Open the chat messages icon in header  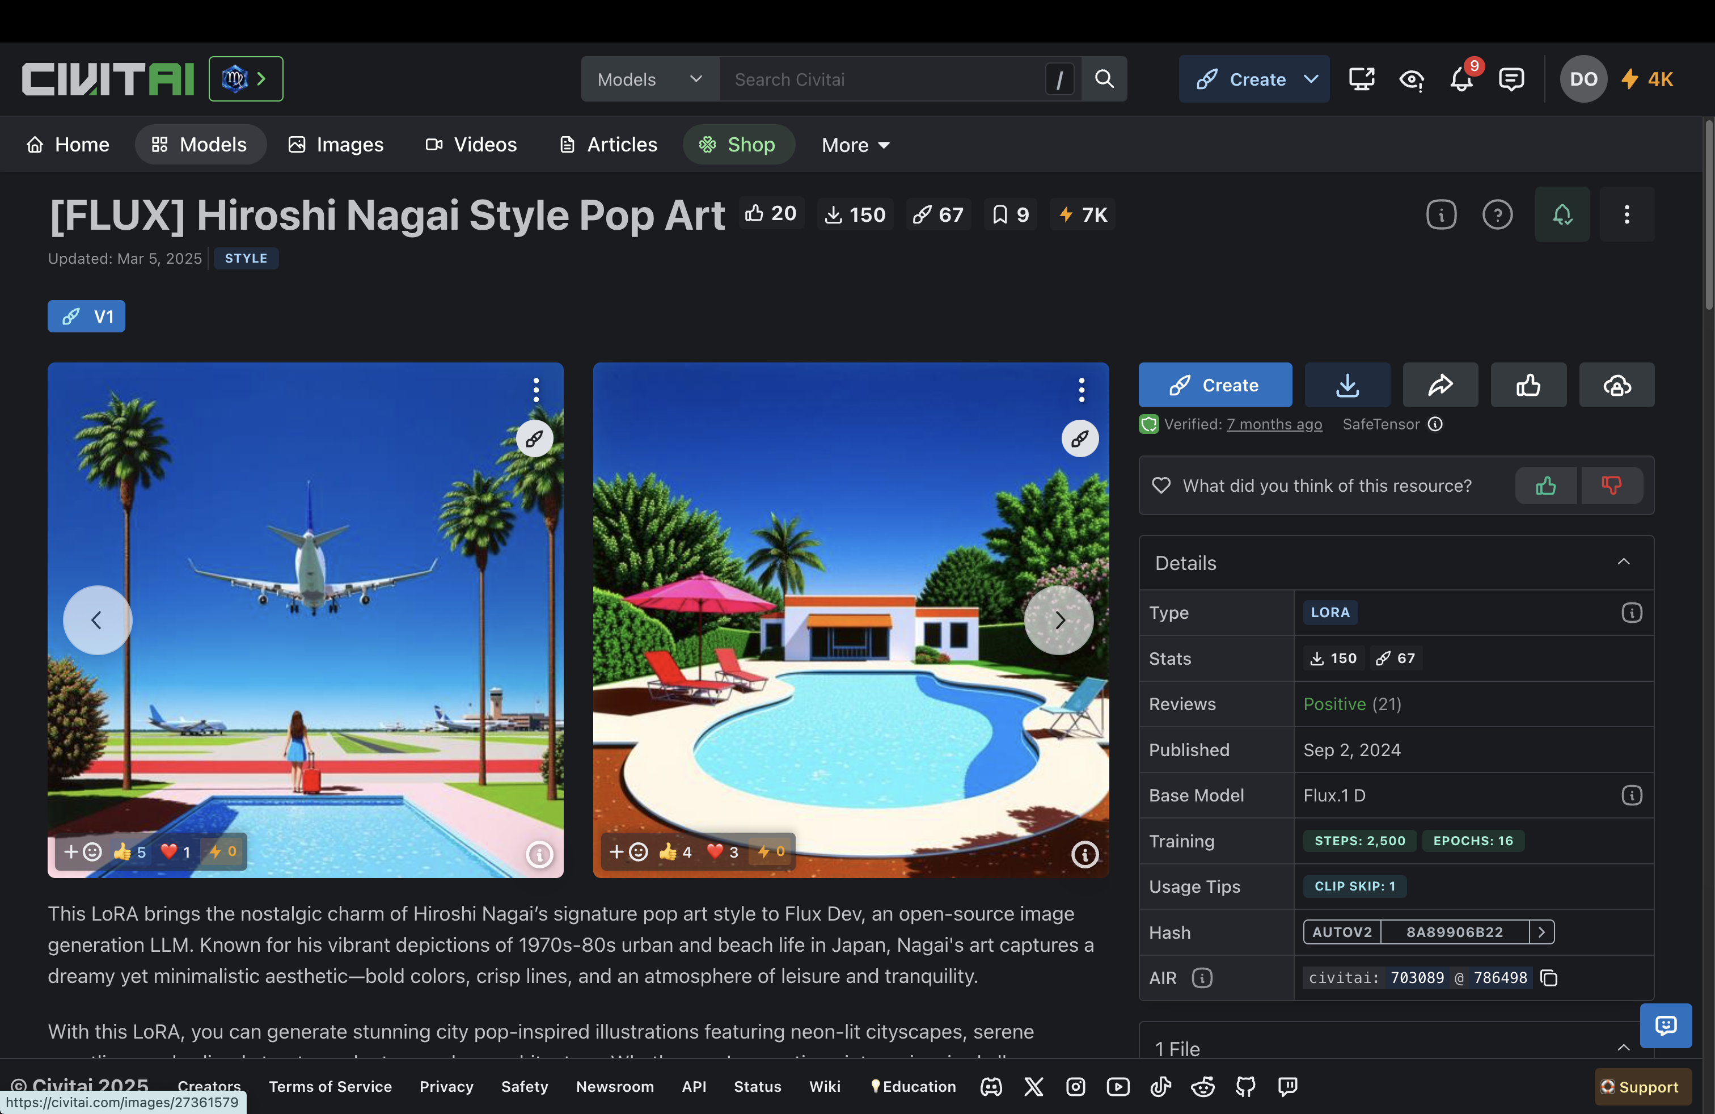1511,79
